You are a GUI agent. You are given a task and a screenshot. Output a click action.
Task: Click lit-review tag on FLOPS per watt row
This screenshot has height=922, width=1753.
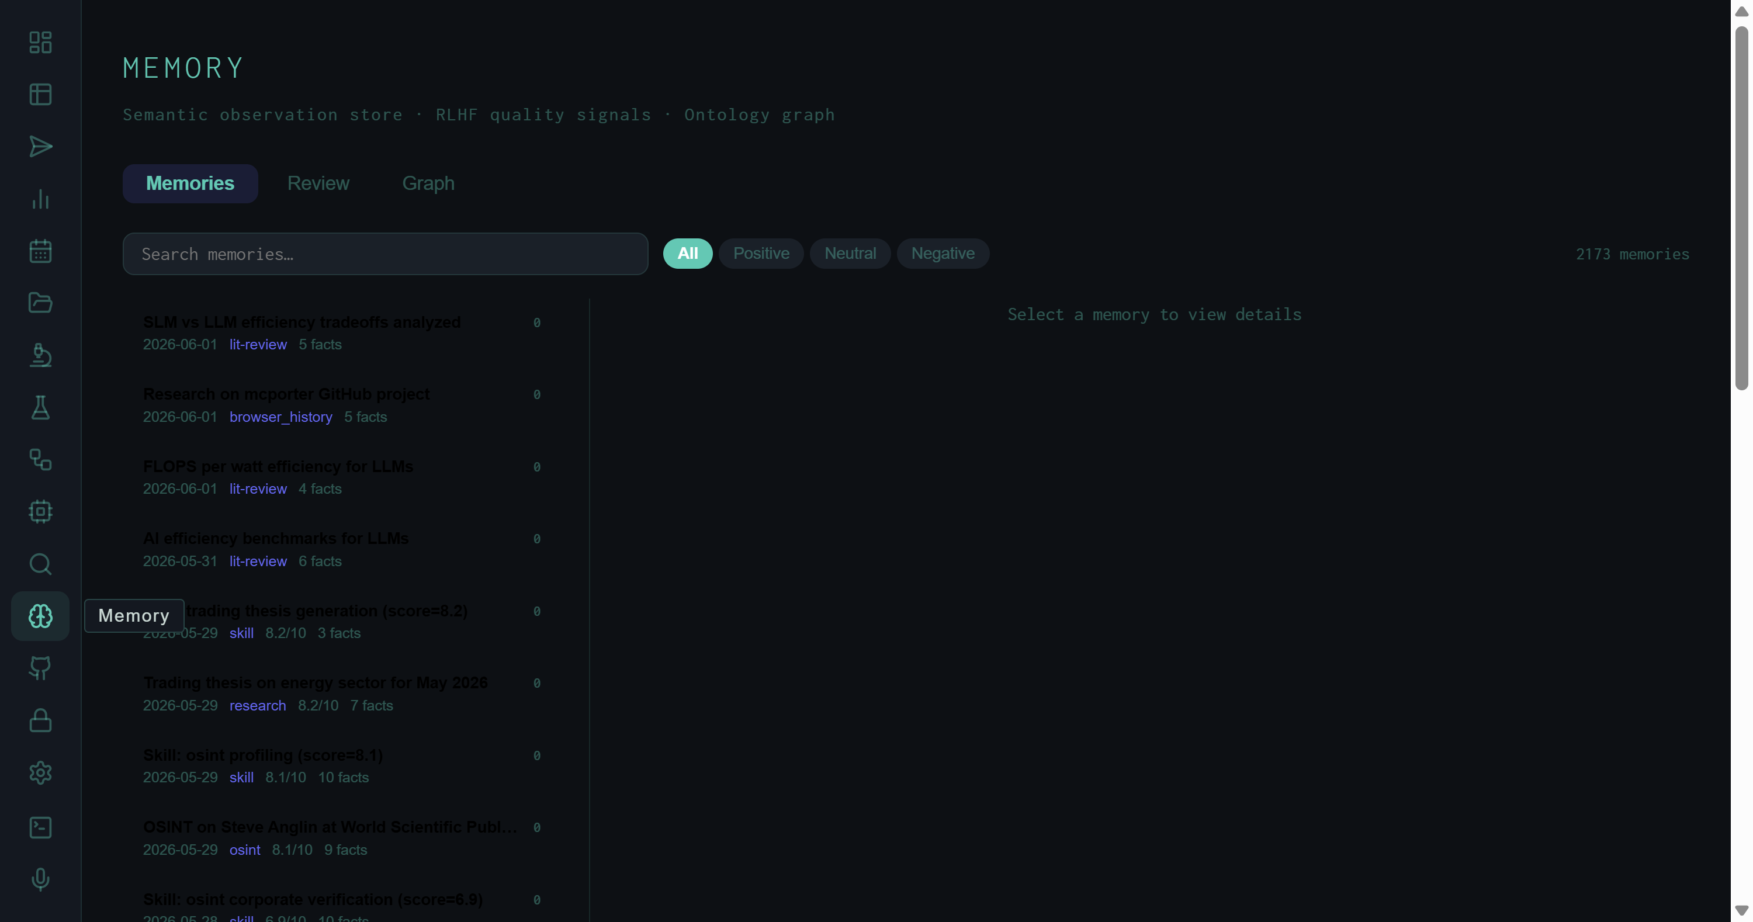click(x=258, y=488)
